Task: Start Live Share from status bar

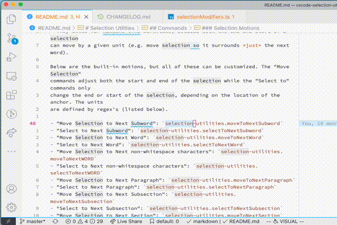Action: (x=126, y=221)
